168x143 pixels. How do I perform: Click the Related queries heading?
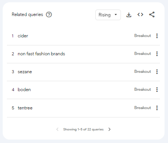tap(27, 14)
